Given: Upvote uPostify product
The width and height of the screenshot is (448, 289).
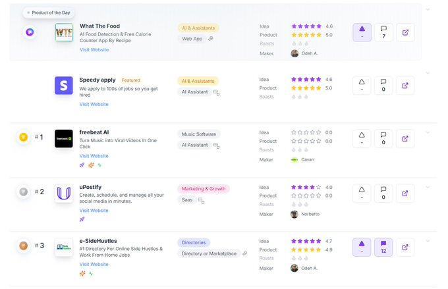Looking at the screenshot, I should tap(362, 194).
